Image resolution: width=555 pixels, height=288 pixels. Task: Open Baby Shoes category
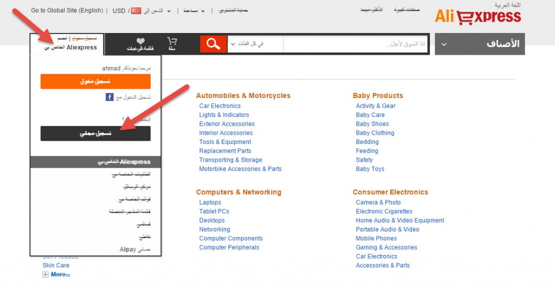point(372,124)
